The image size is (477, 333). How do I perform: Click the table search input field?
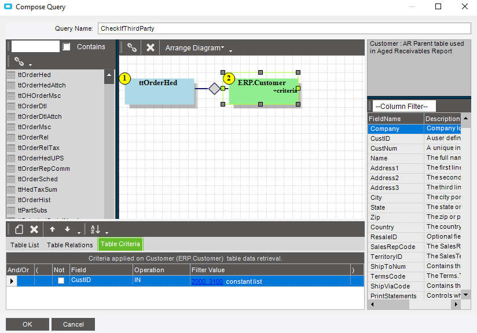point(35,46)
